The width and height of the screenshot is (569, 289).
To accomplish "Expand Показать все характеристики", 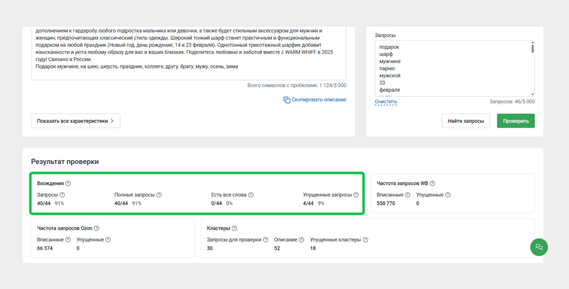I will click(75, 121).
